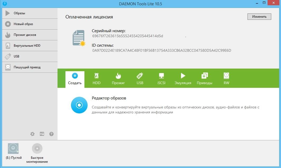Viewport: 281px width, 168px height.
Task: Click the Быстрое монтирование disc icon
Action: tap(37, 148)
